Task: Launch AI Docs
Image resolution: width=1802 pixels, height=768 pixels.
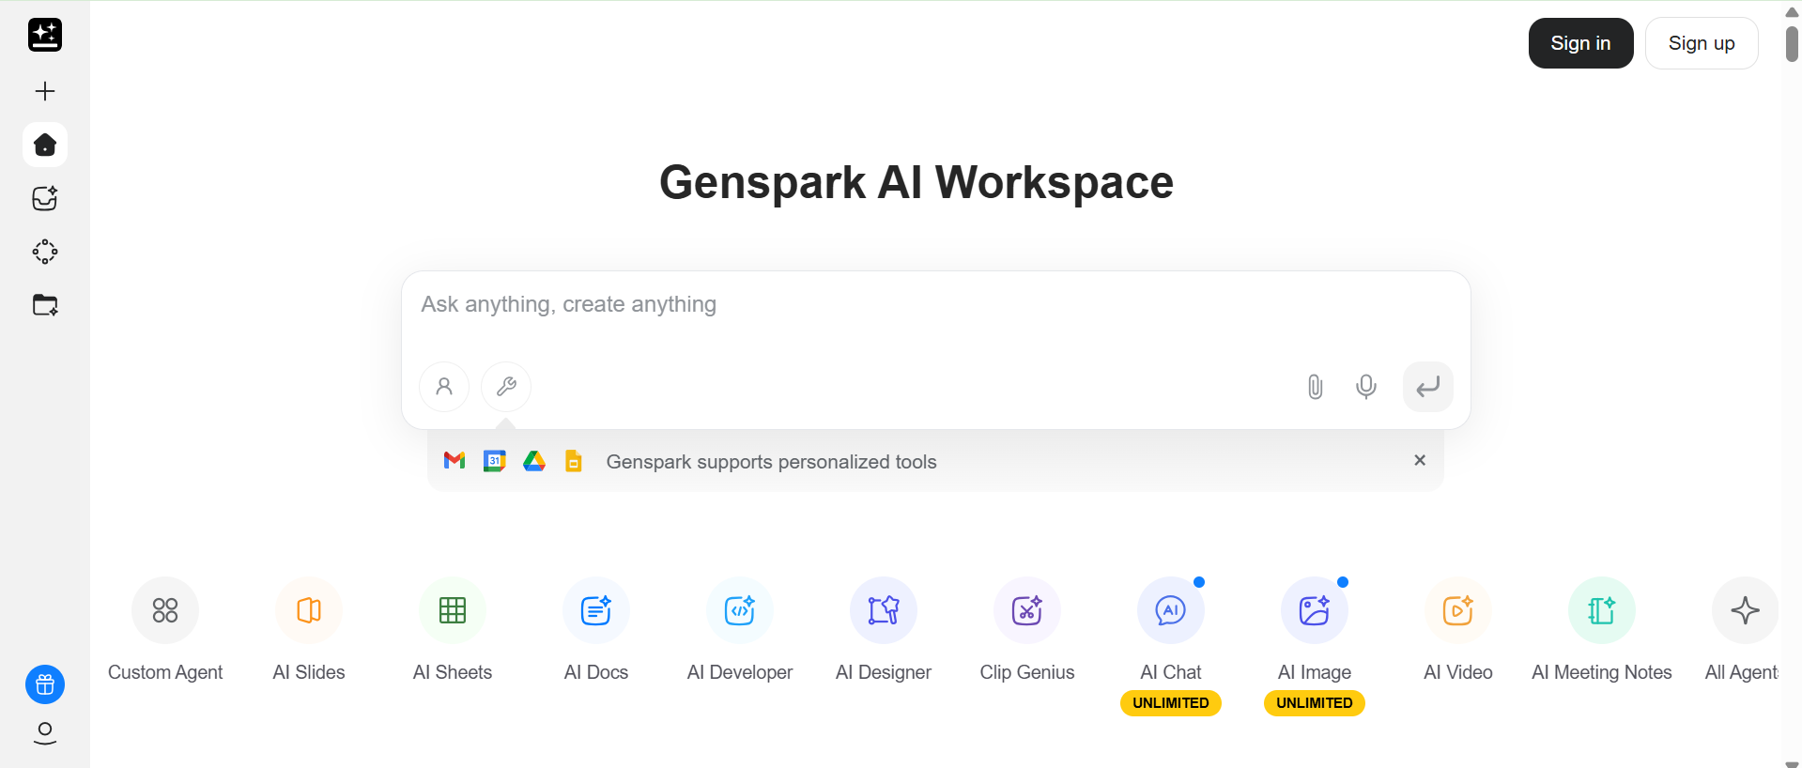Action: pos(596,631)
